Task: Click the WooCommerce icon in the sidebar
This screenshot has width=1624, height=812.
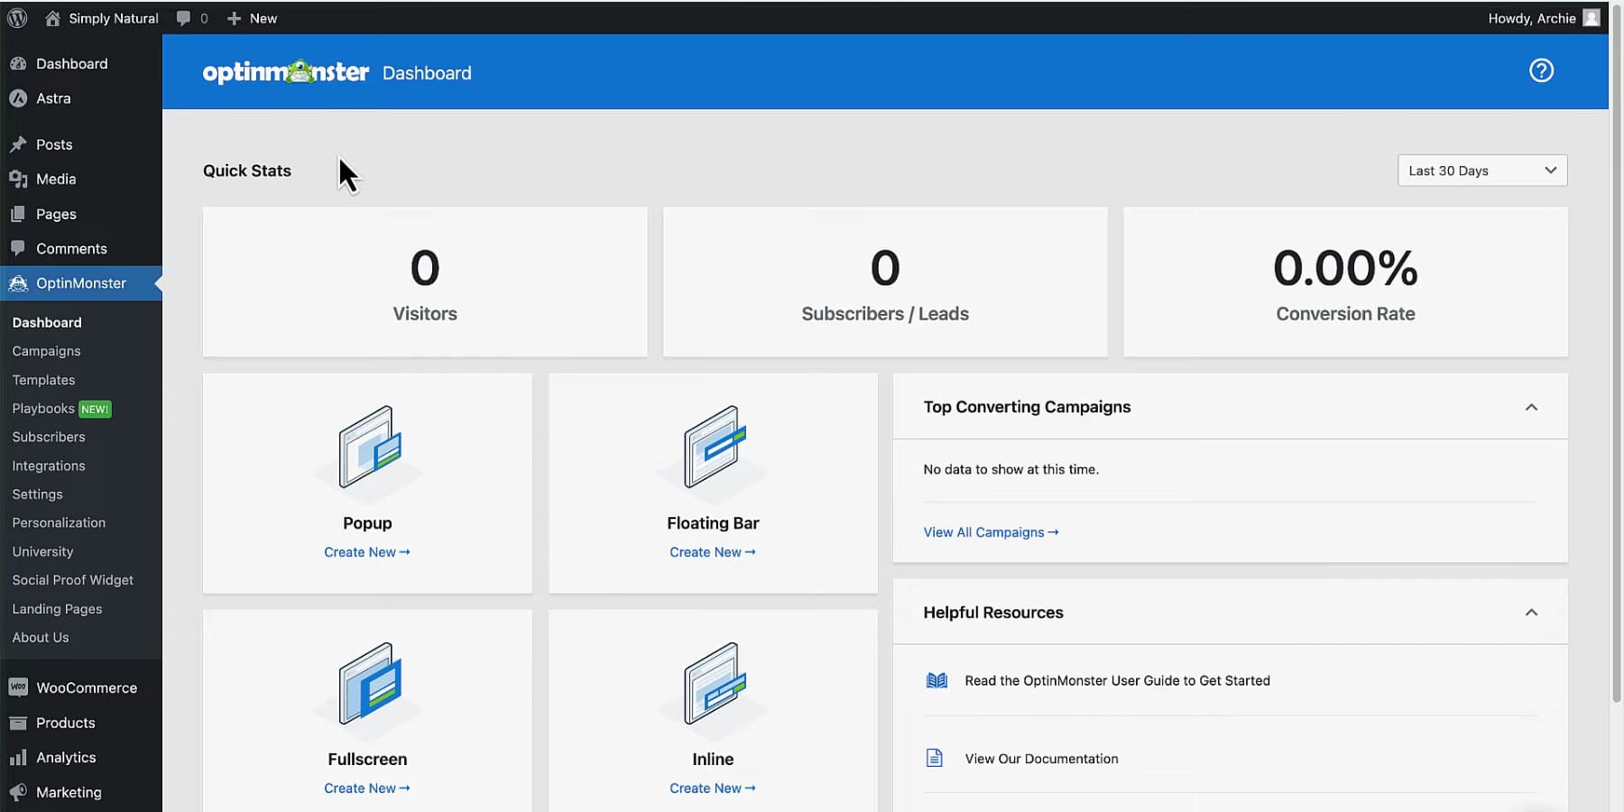Action: (19, 687)
